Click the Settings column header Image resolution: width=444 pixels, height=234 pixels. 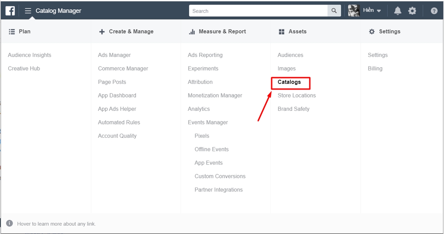pos(384,32)
